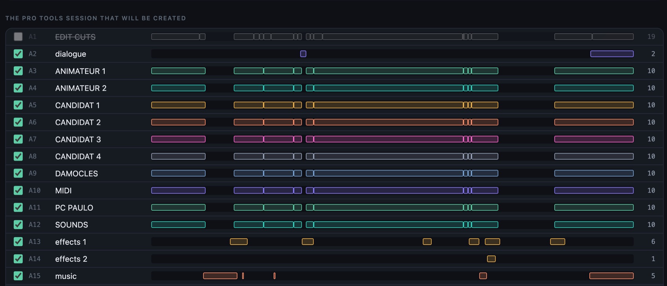Click the first clip on MIDI track
Image resolution: width=667 pixels, height=286 pixels.
coord(179,190)
